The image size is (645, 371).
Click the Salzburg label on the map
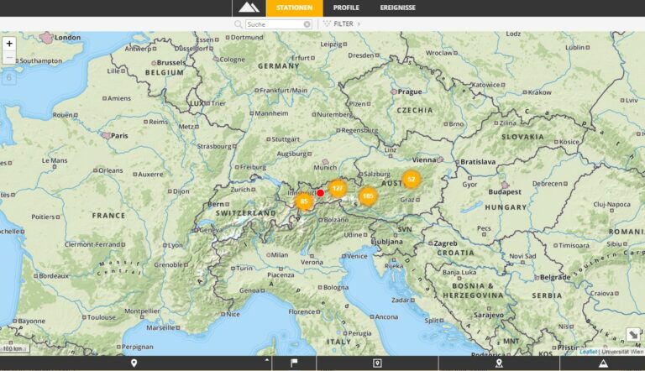coord(377,174)
